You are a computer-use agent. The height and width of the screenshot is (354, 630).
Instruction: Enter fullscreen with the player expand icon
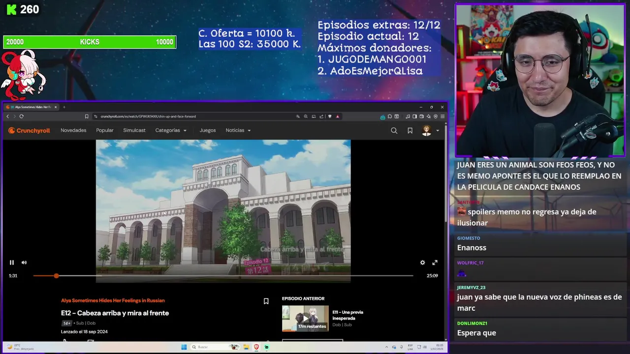[x=435, y=263]
